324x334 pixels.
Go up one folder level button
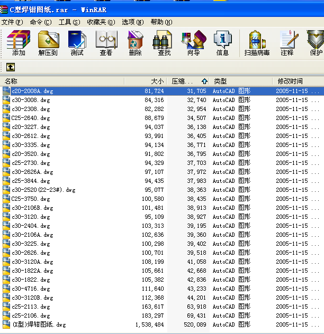pos(11,67)
